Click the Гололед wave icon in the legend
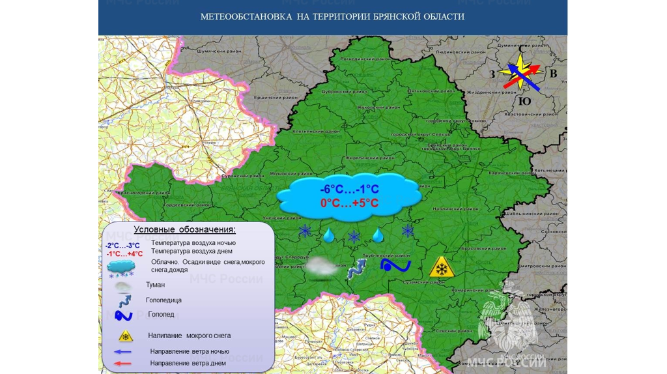667x374 pixels. point(123,315)
